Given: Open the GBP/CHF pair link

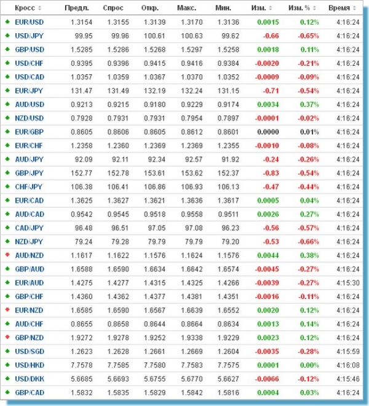Looking at the screenshot, I should tap(29, 297).
